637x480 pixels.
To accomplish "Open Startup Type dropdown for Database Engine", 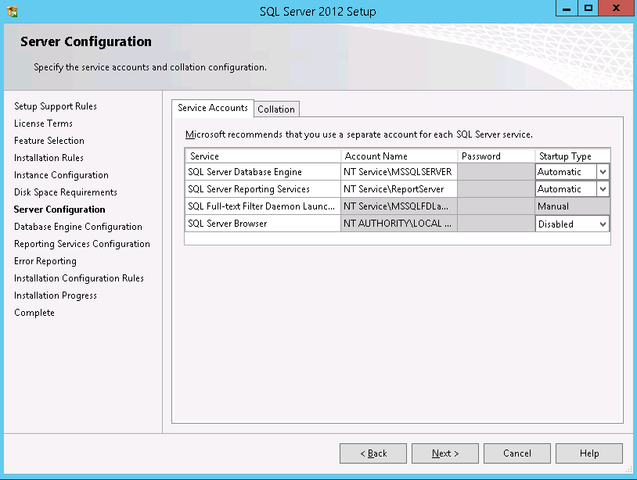I will [x=603, y=172].
